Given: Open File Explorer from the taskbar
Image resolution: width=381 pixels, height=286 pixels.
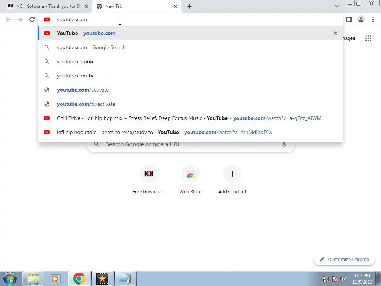Looking at the screenshot, I should click(33, 279).
